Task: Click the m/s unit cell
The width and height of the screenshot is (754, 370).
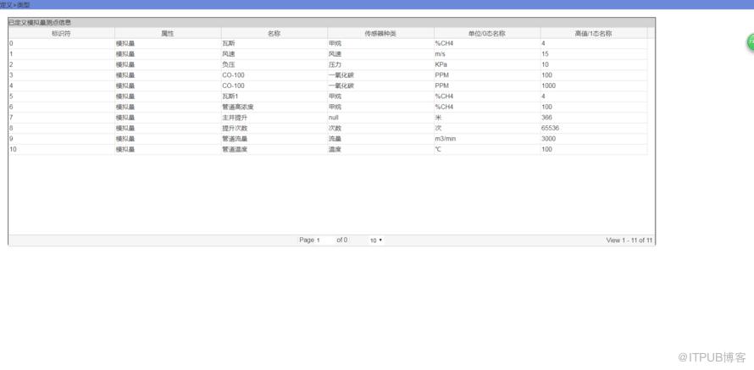Action: [x=487, y=54]
